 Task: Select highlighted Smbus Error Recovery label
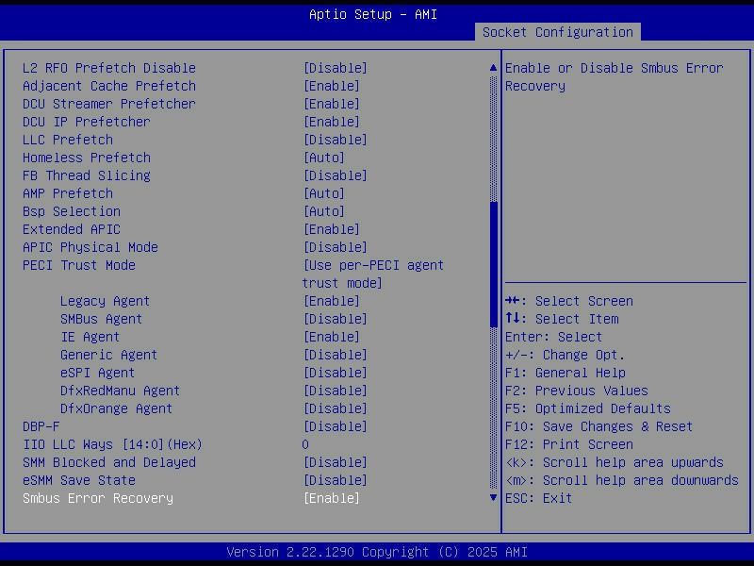tap(98, 498)
